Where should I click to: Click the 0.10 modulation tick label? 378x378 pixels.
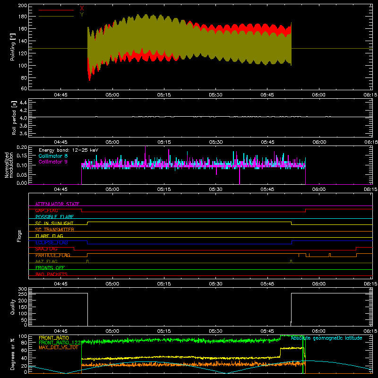[x=22, y=165]
